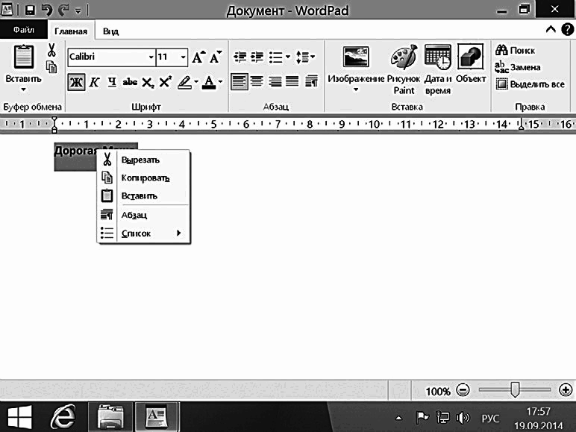Choose Абзац in context menu
This screenshot has width=576, height=432.
click(144, 215)
